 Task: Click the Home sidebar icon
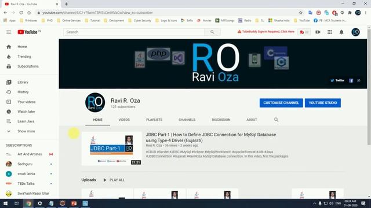click(x=9, y=47)
